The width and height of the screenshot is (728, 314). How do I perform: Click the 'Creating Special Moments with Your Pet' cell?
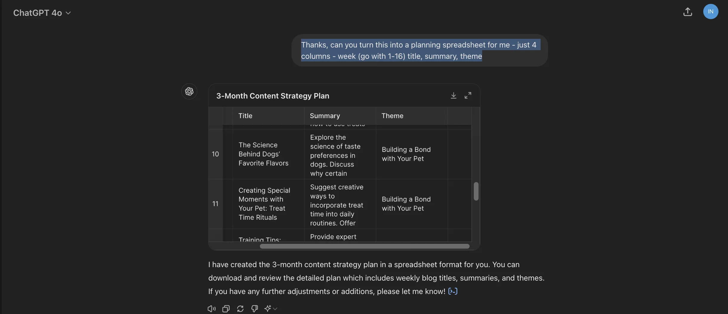268,204
